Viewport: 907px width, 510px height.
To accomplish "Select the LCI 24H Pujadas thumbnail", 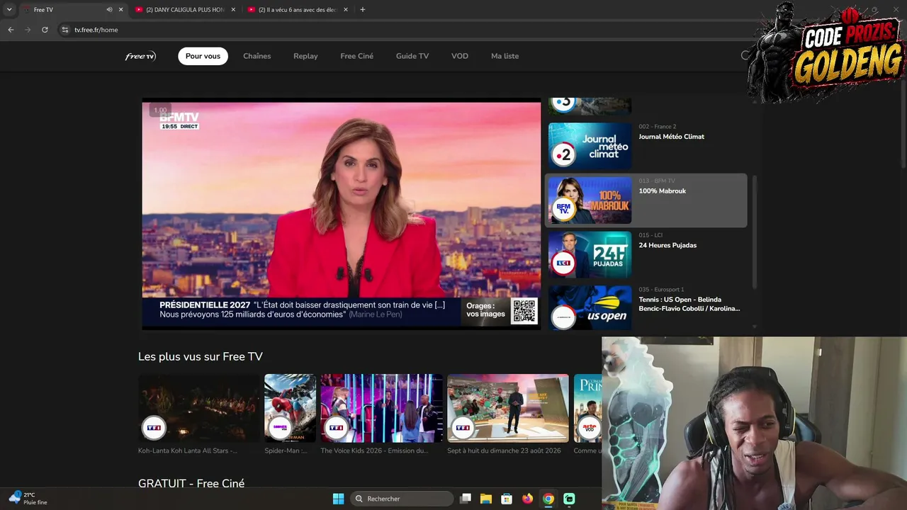I will click(x=590, y=254).
